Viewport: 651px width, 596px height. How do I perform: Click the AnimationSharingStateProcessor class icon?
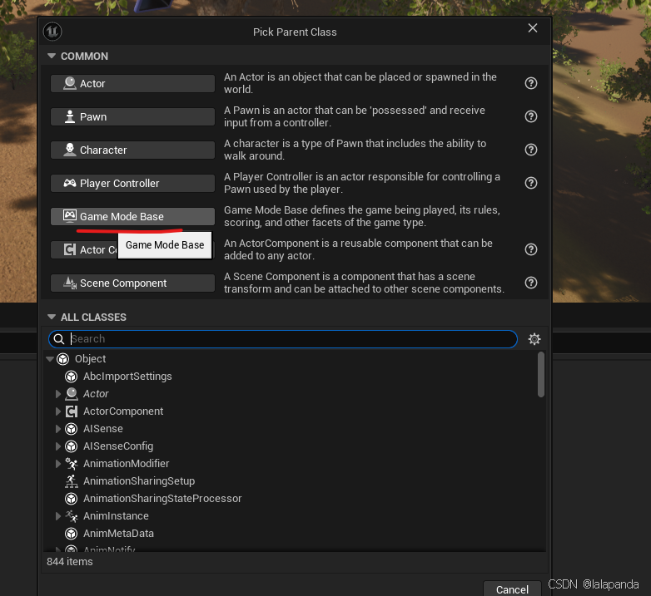(72, 499)
